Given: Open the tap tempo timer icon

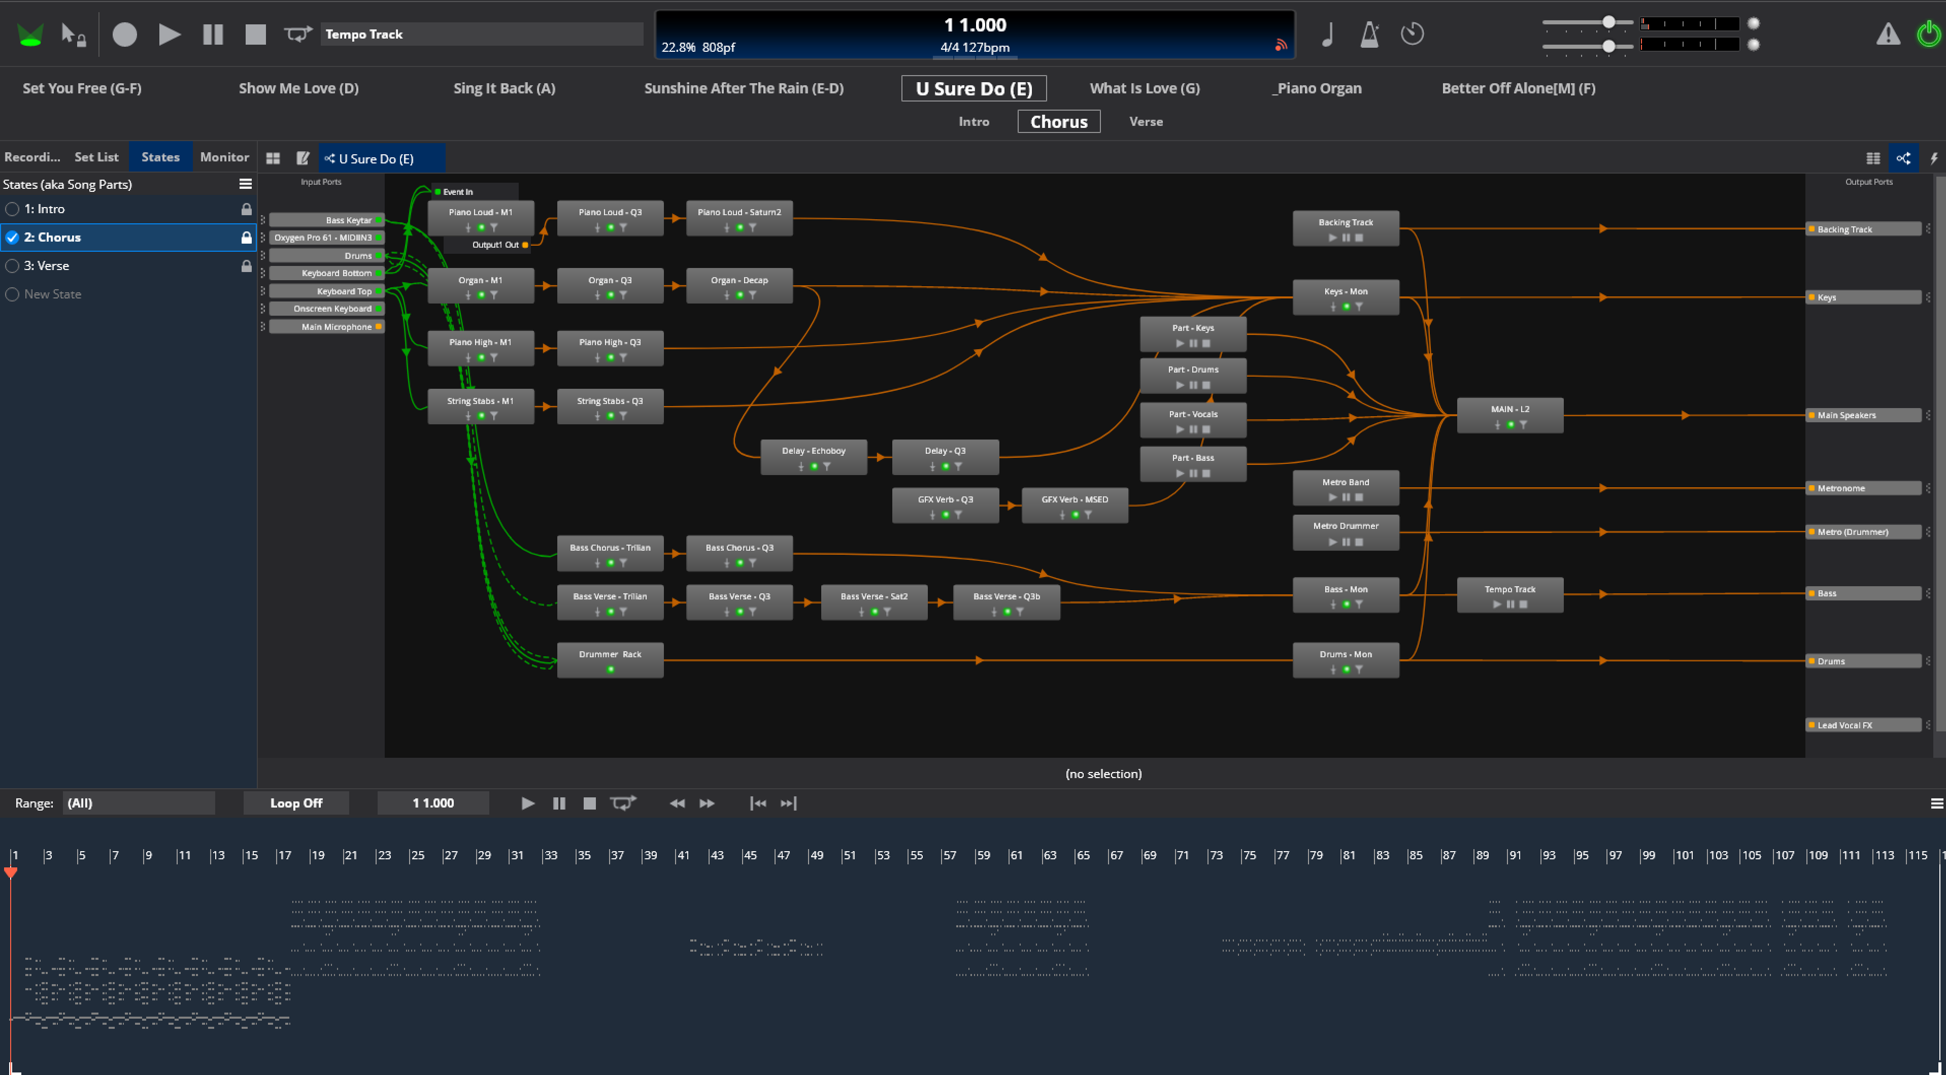Looking at the screenshot, I should [x=1412, y=34].
